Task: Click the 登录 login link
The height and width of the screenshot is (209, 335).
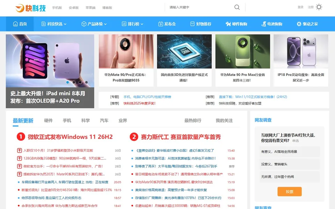Action: [300, 7]
